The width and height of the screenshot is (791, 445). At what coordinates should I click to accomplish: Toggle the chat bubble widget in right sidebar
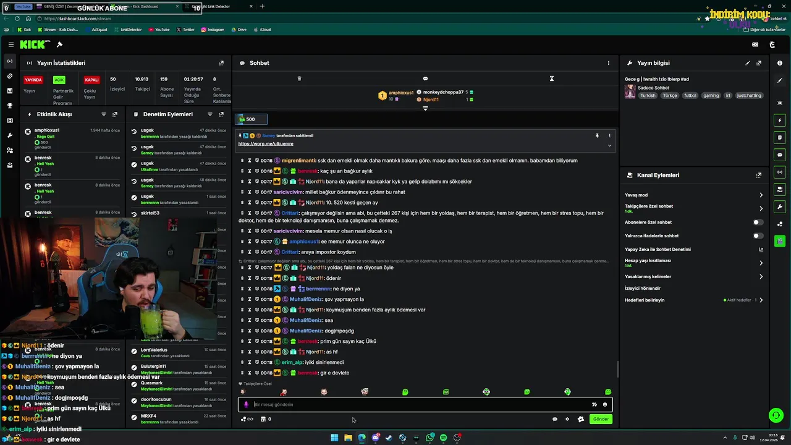tap(780, 155)
